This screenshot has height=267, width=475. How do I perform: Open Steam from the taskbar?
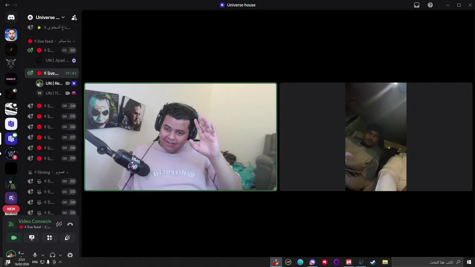[373, 262]
